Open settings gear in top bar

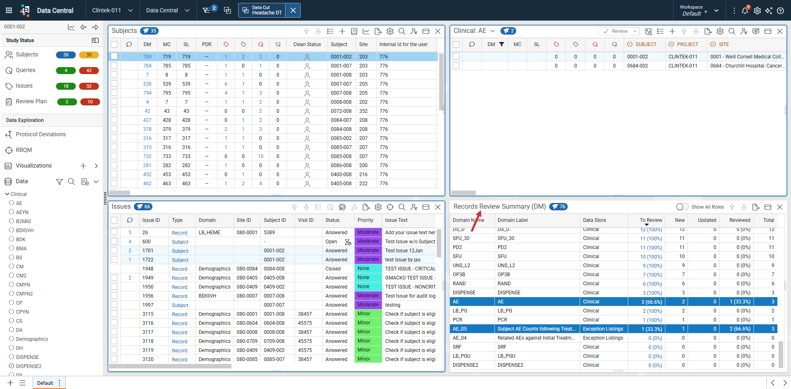757,11
